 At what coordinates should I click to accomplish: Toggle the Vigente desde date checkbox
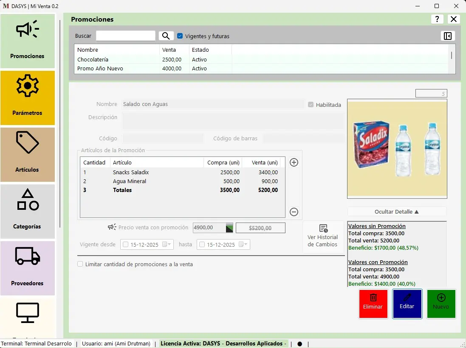(x=125, y=245)
